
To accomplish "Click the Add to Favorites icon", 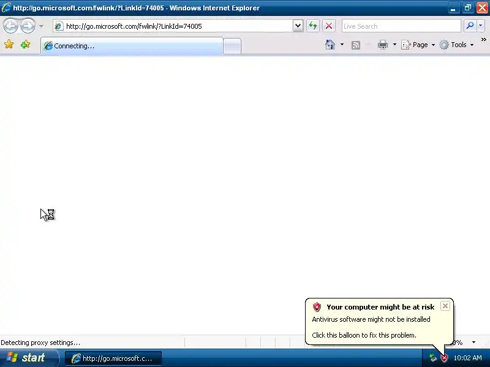I will coord(25,44).
